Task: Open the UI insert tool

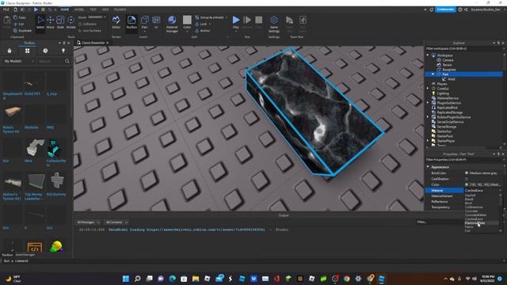Action: (156, 22)
